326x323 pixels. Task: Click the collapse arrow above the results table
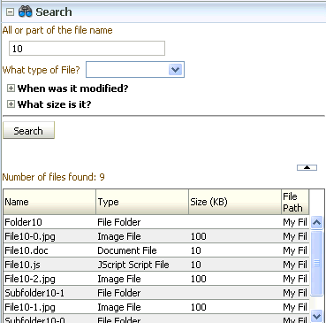pyautogui.click(x=307, y=167)
